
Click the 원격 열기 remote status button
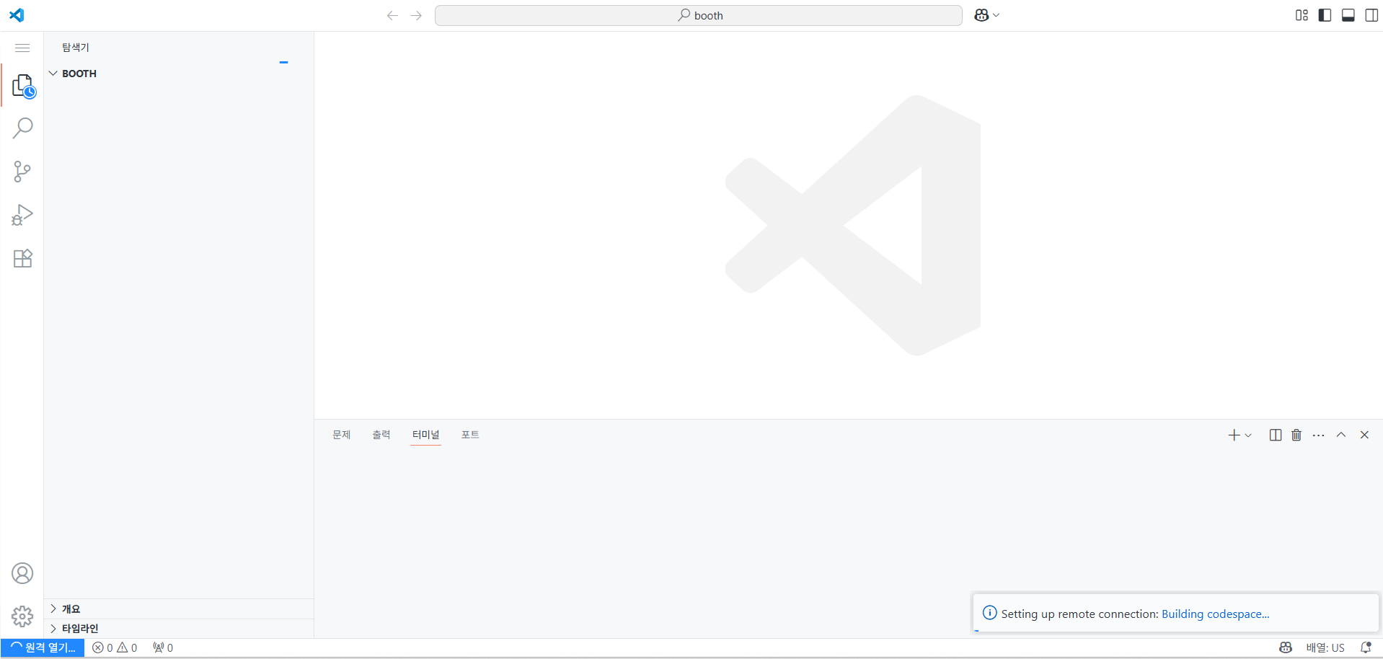coord(43,648)
